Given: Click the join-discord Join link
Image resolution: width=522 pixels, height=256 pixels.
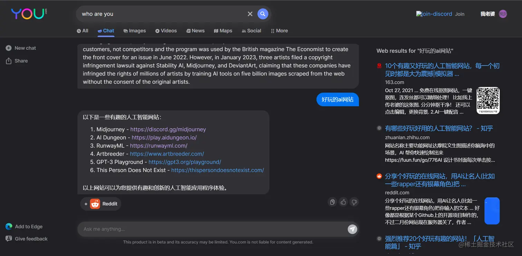Looking at the screenshot, I should pyautogui.click(x=440, y=14).
